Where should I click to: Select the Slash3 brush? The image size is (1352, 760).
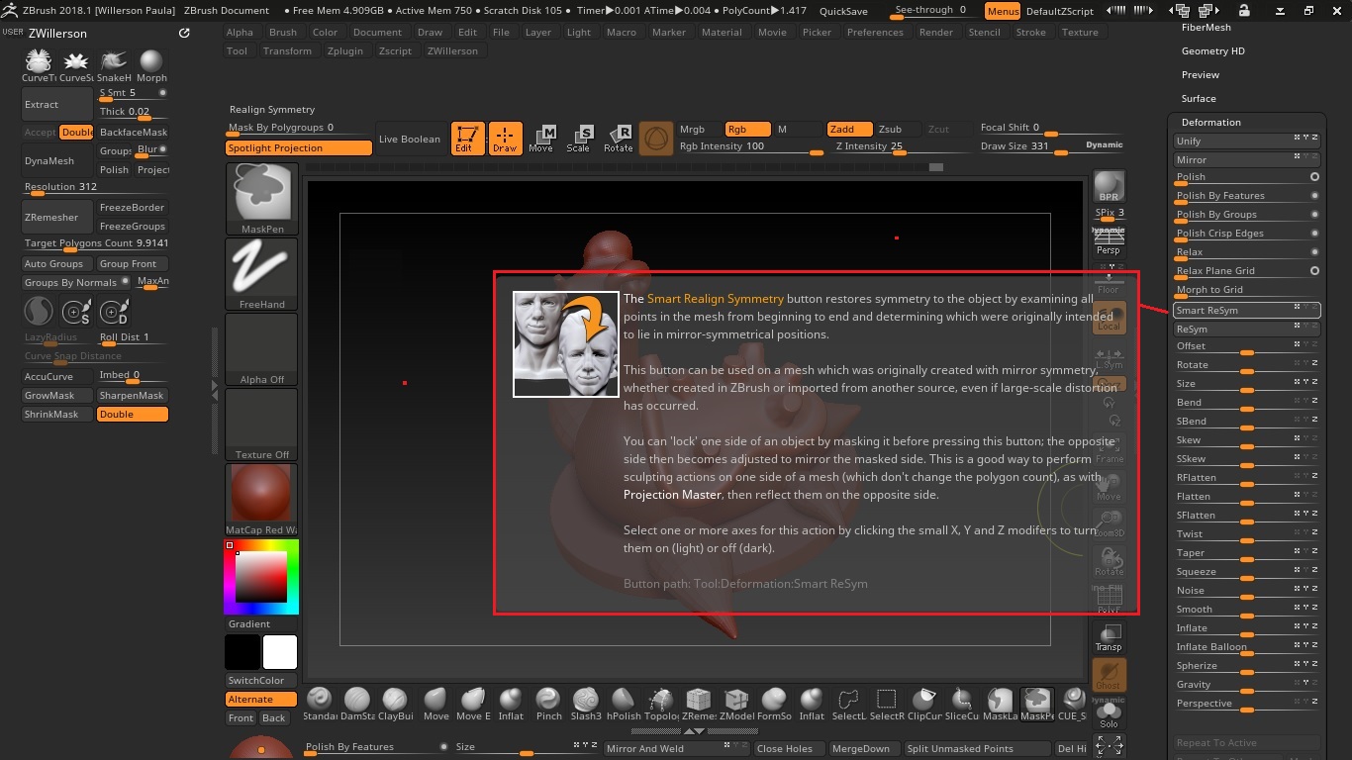click(586, 703)
